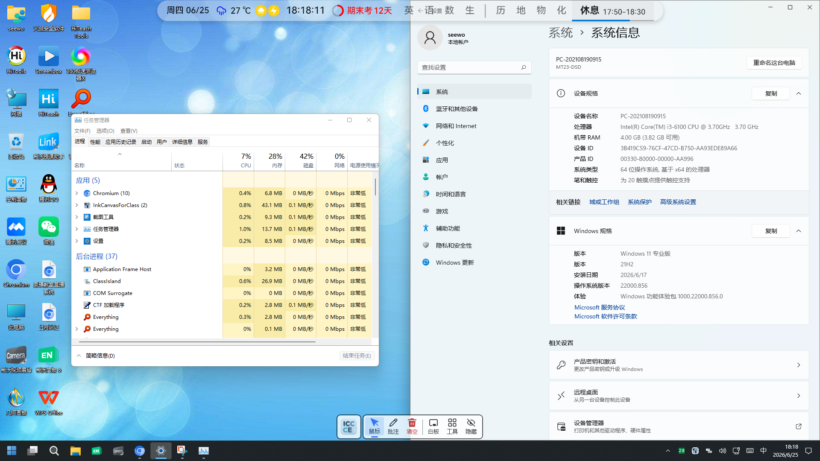820x461 pixels.
Task: Launch 腾讯QQ from the desktop
Action: [49, 188]
